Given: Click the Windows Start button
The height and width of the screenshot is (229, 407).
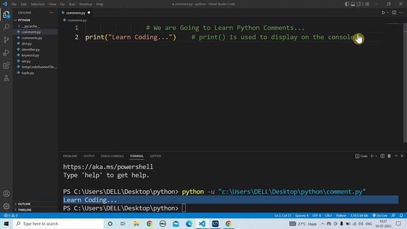Looking at the screenshot, I should pos(6,223).
